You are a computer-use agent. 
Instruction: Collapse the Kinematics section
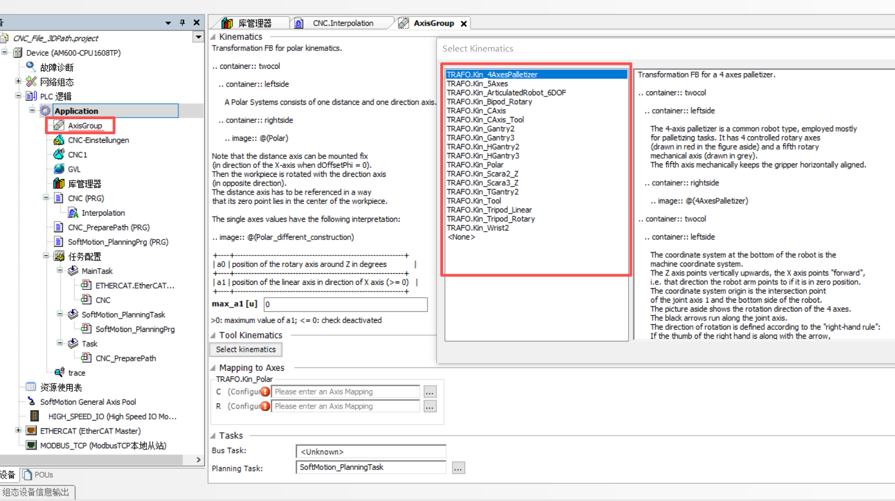(213, 37)
